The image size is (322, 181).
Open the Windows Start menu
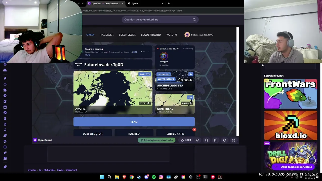point(102,177)
